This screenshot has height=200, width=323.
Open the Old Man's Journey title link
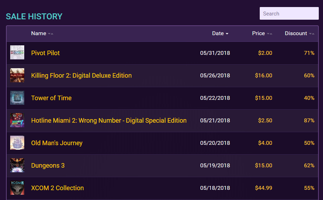pyautogui.click(x=57, y=143)
